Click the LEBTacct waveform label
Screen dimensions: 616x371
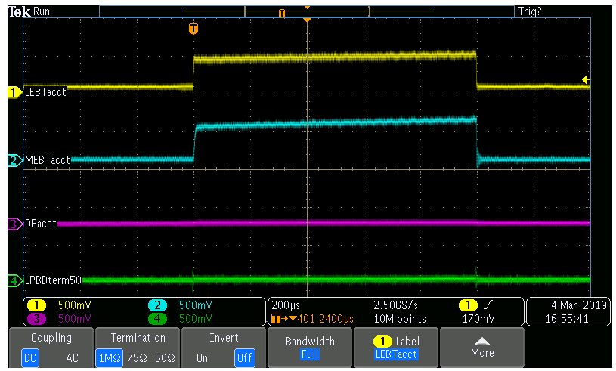tap(45, 92)
